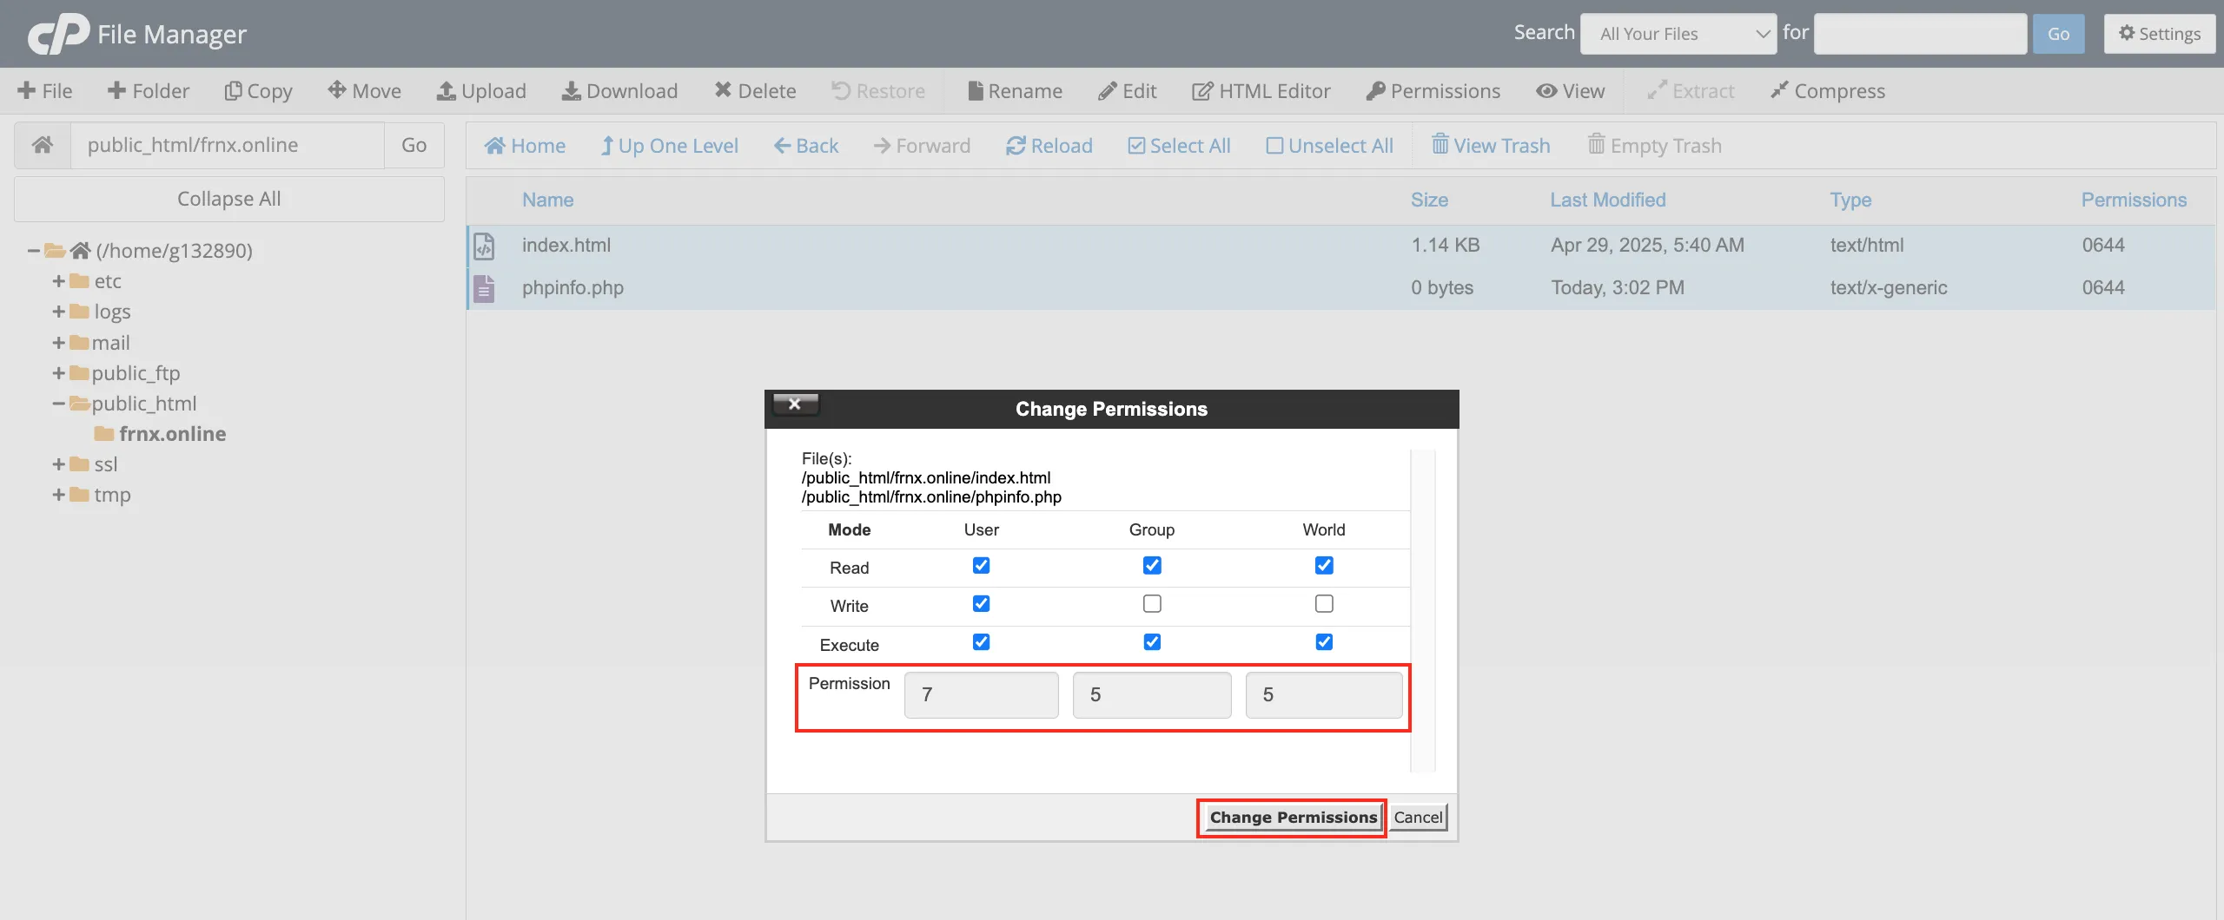Open the Permissions key tool
The height and width of the screenshot is (920, 2224).
[x=1433, y=91]
